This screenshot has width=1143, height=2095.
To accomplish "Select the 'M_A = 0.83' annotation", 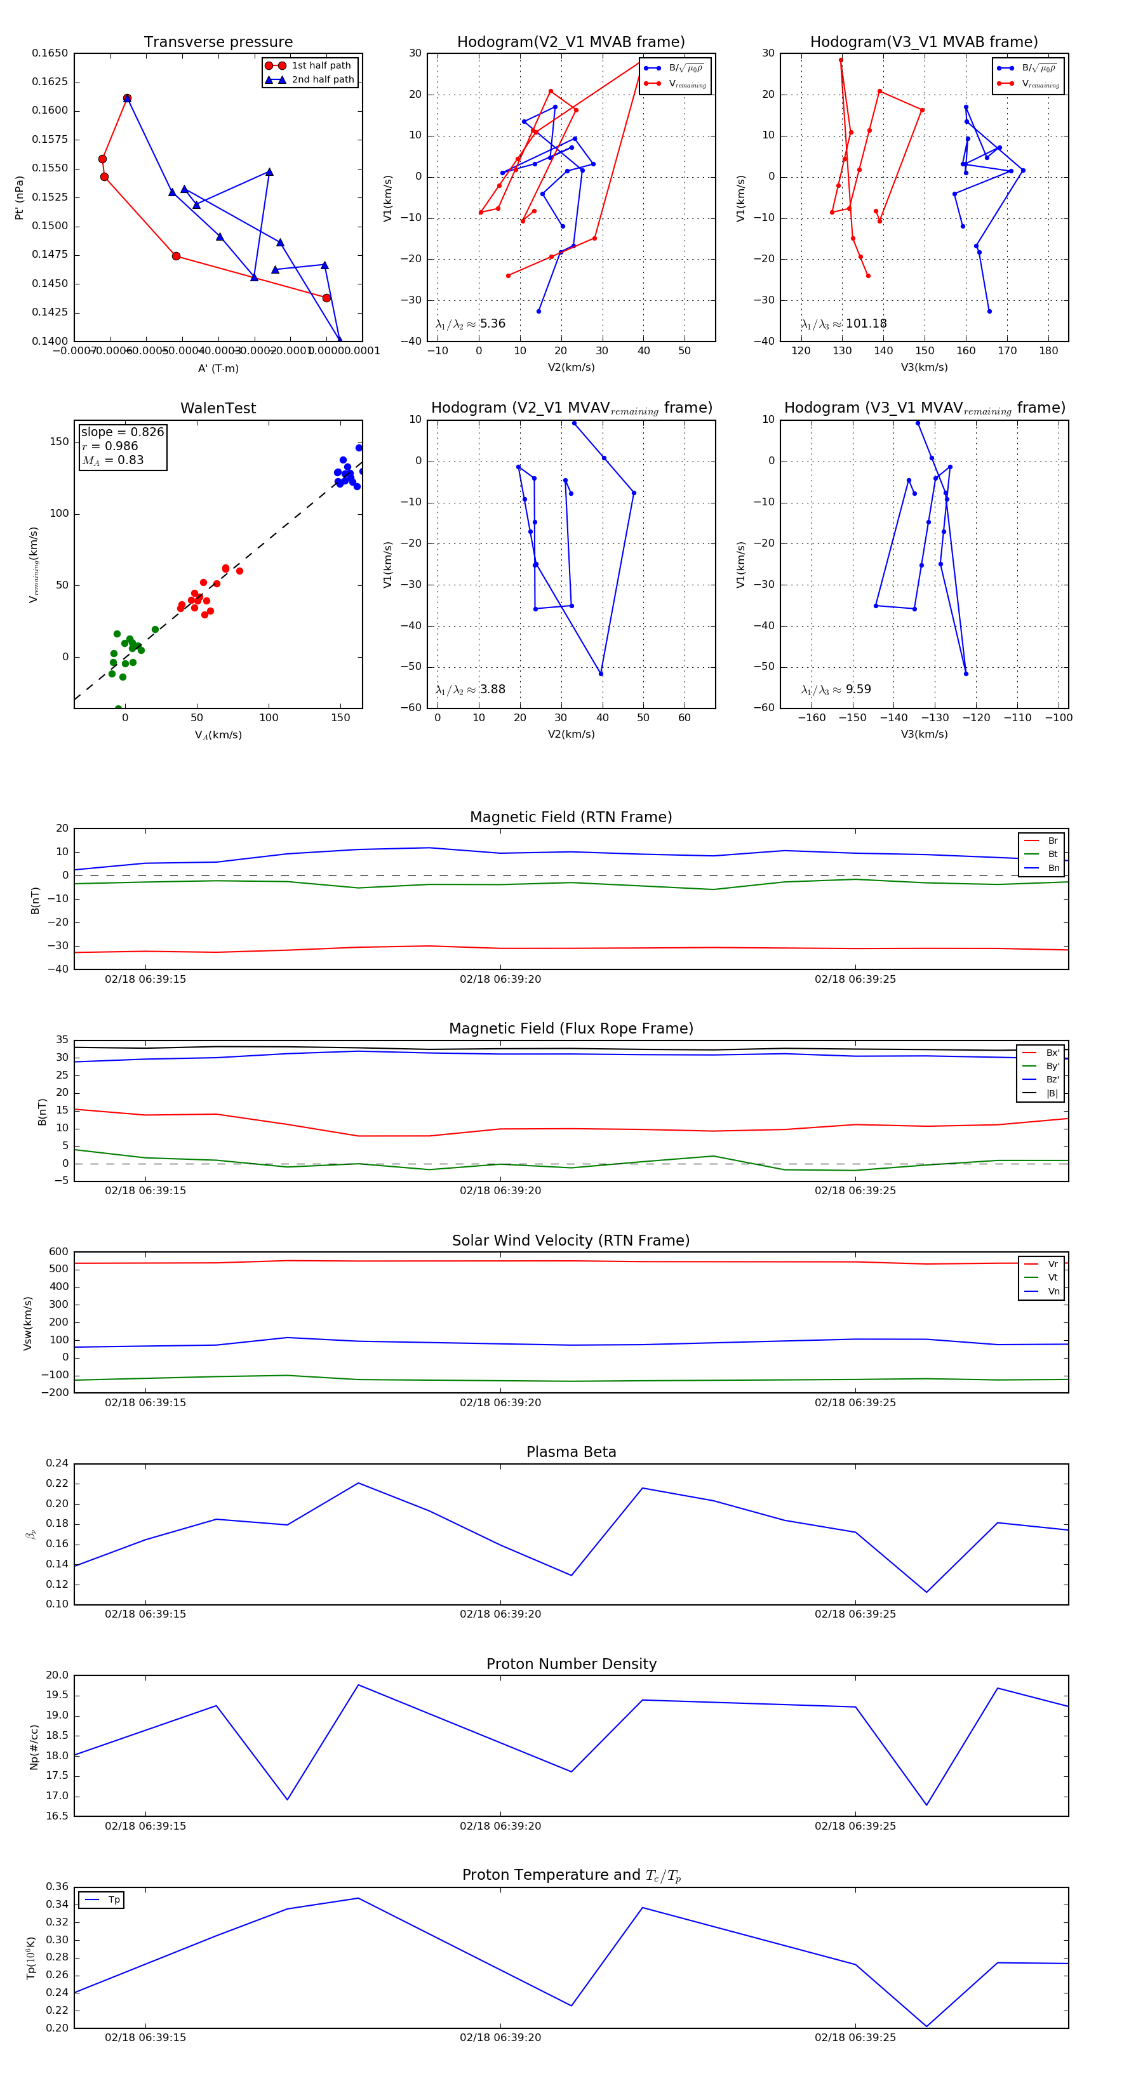I will (x=112, y=460).
